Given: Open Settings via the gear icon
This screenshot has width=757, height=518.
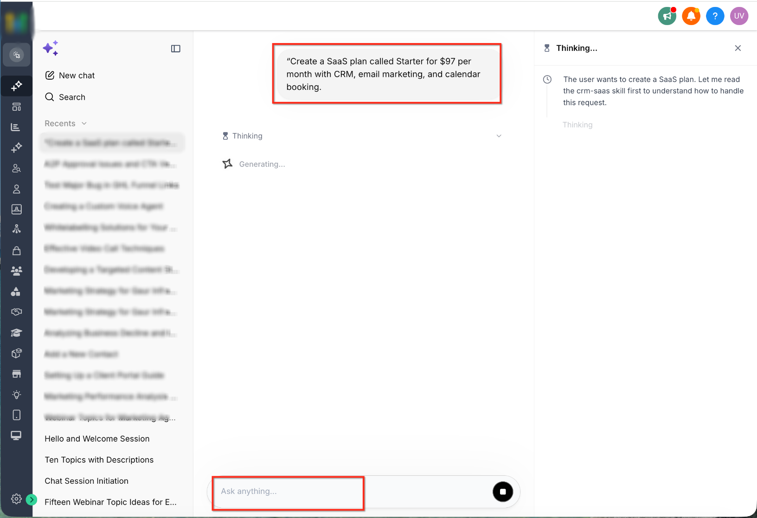Looking at the screenshot, I should click(x=16, y=499).
